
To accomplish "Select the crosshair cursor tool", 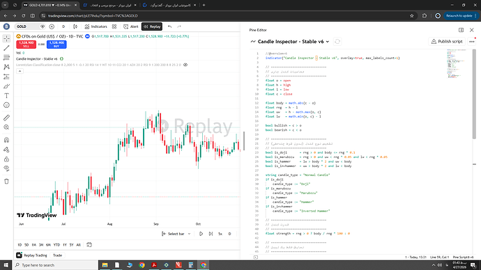I will (6, 38).
